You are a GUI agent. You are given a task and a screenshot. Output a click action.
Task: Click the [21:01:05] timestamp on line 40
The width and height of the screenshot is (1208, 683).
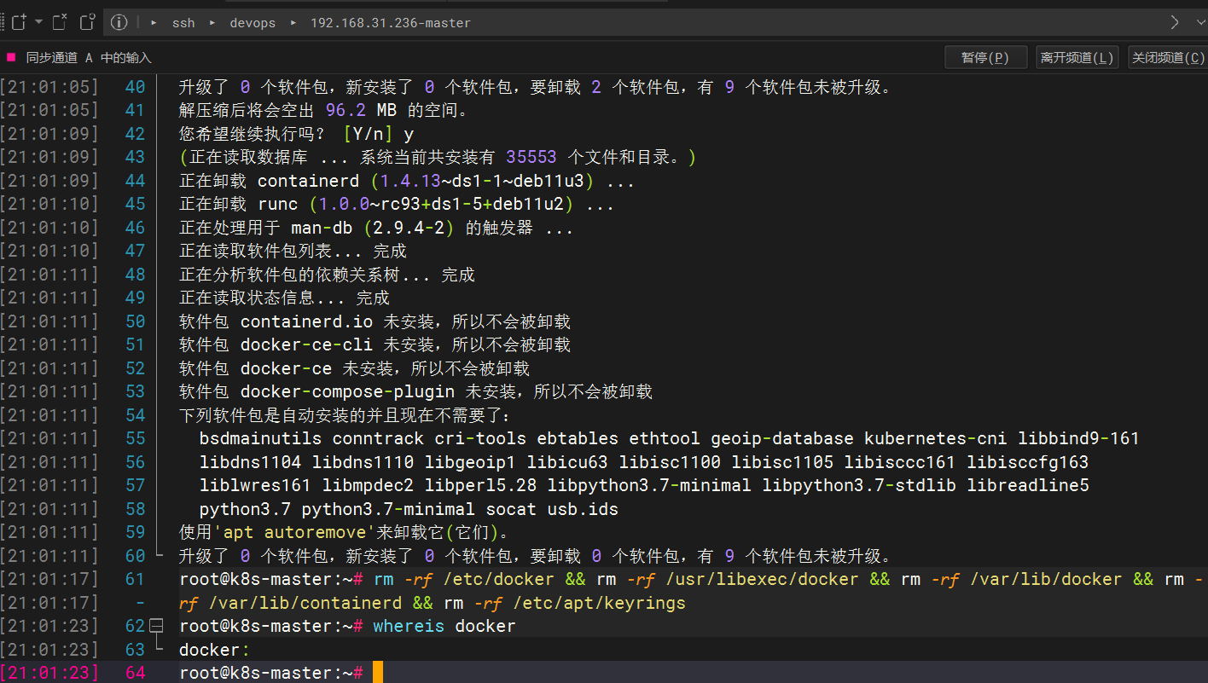[50, 87]
